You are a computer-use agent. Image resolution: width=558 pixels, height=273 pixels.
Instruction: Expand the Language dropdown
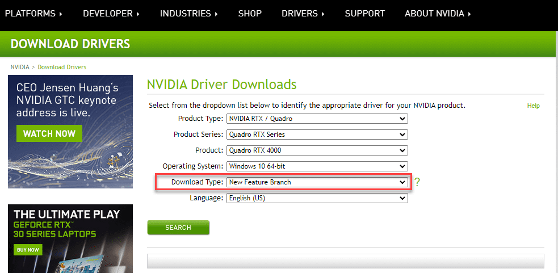pos(317,198)
